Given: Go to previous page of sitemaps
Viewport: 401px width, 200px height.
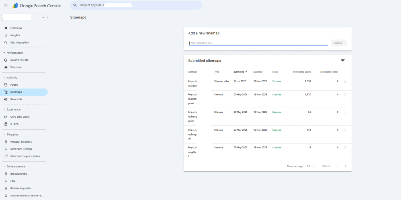Looking at the screenshot, I should tap(338, 166).
